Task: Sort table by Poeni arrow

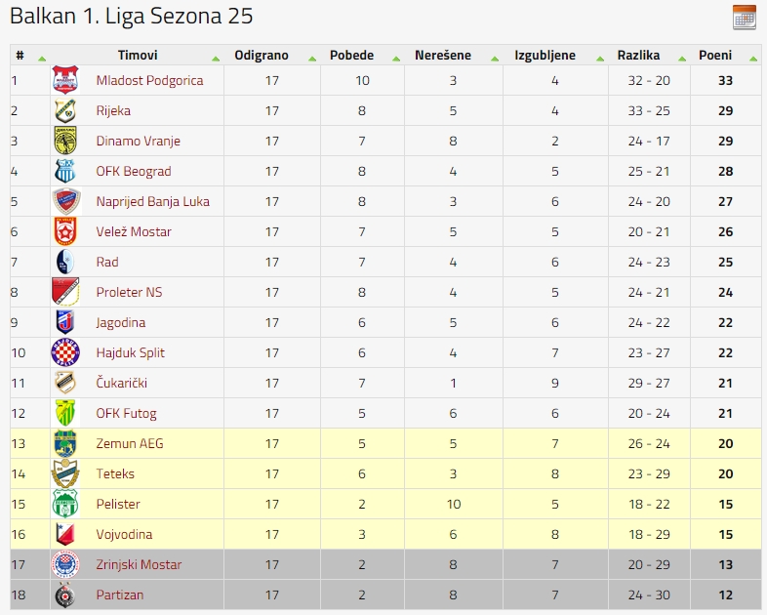Action: point(752,59)
